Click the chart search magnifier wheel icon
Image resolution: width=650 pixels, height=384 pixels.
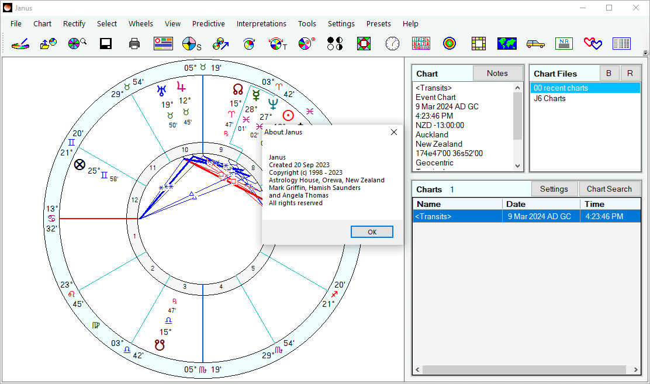[x=77, y=43]
